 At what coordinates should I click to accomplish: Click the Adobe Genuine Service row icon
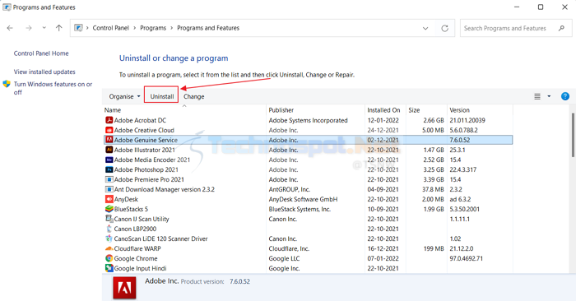tap(109, 140)
